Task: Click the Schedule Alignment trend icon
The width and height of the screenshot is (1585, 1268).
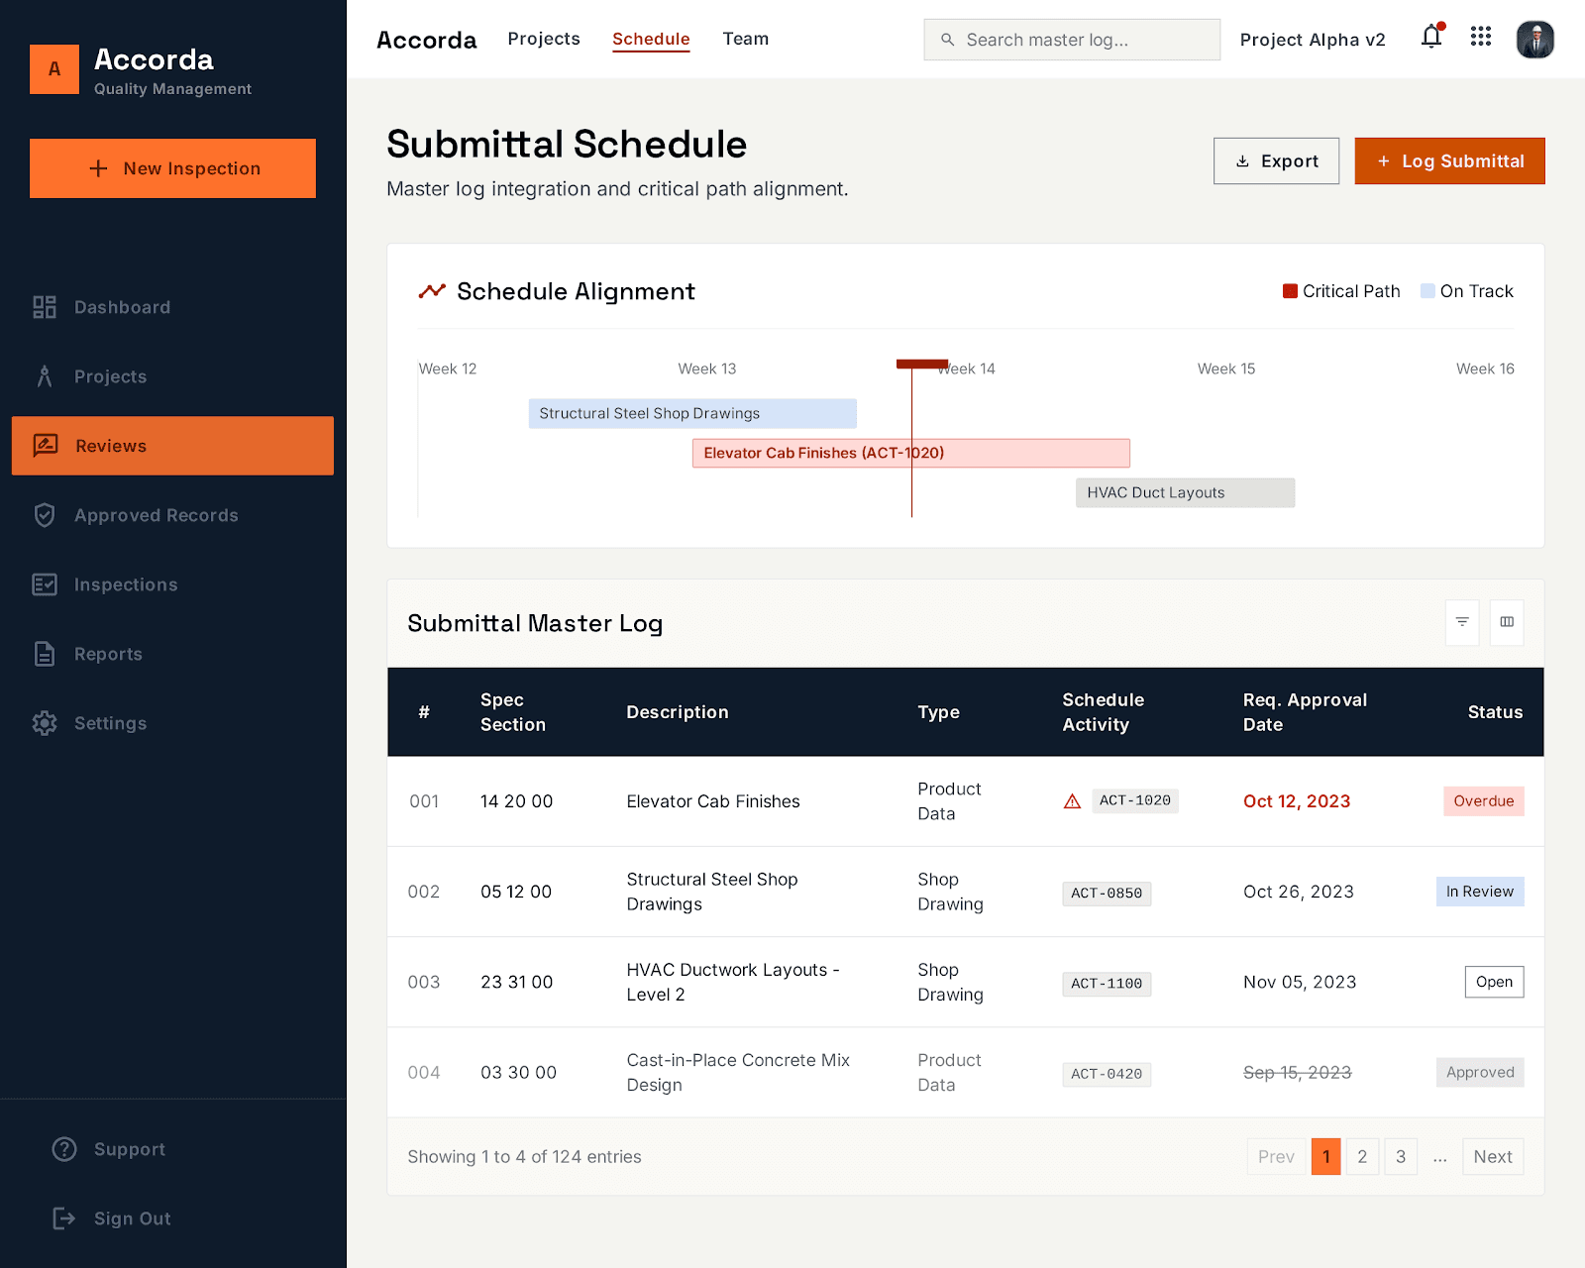Action: click(x=432, y=291)
